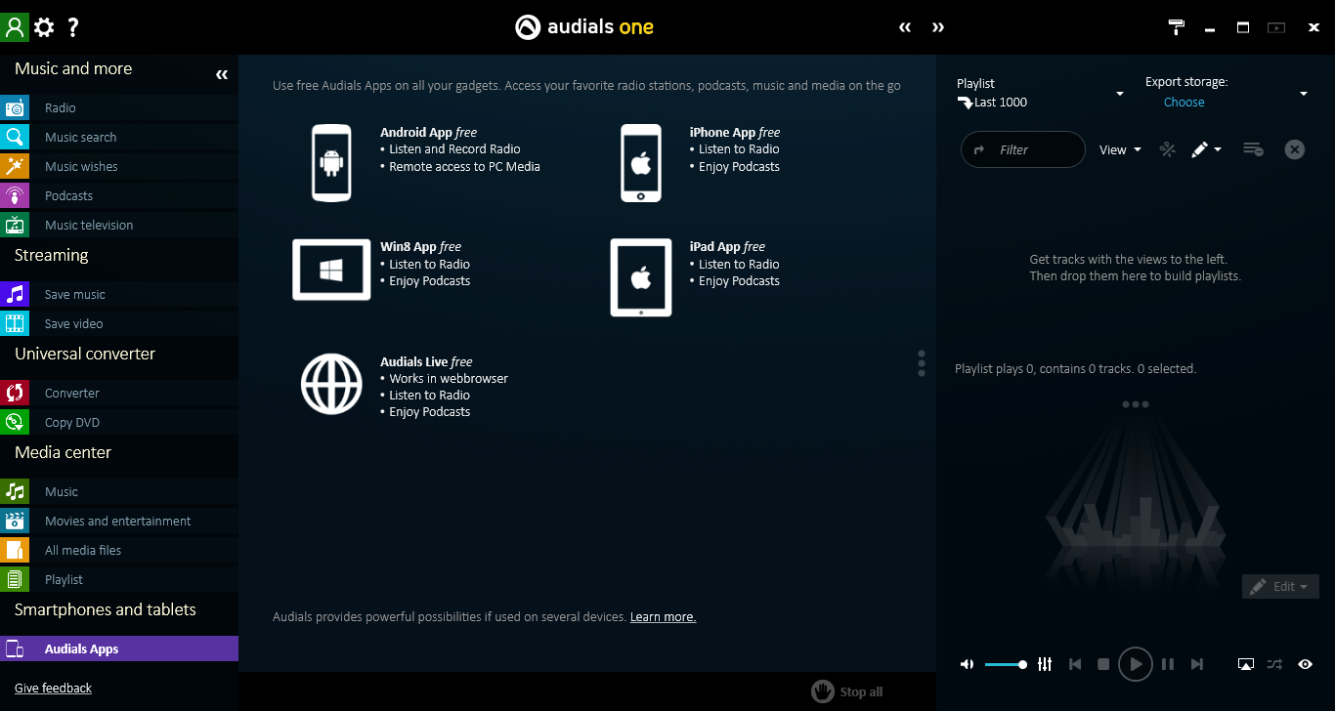Viewport: 1335px width, 711px height.
Task: Click Movies and entertainment clapper icon
Action: (x=15, y=521)
